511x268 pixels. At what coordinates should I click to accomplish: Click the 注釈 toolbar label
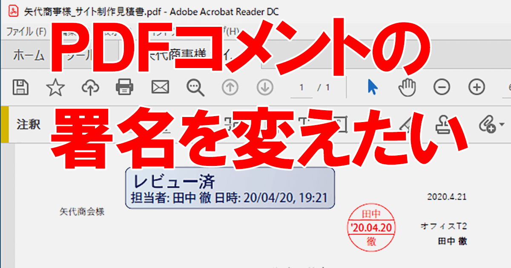click(x=29, y=124)
